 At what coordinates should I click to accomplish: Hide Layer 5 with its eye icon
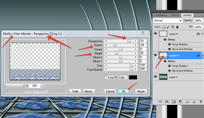click(x=155, y=55)
